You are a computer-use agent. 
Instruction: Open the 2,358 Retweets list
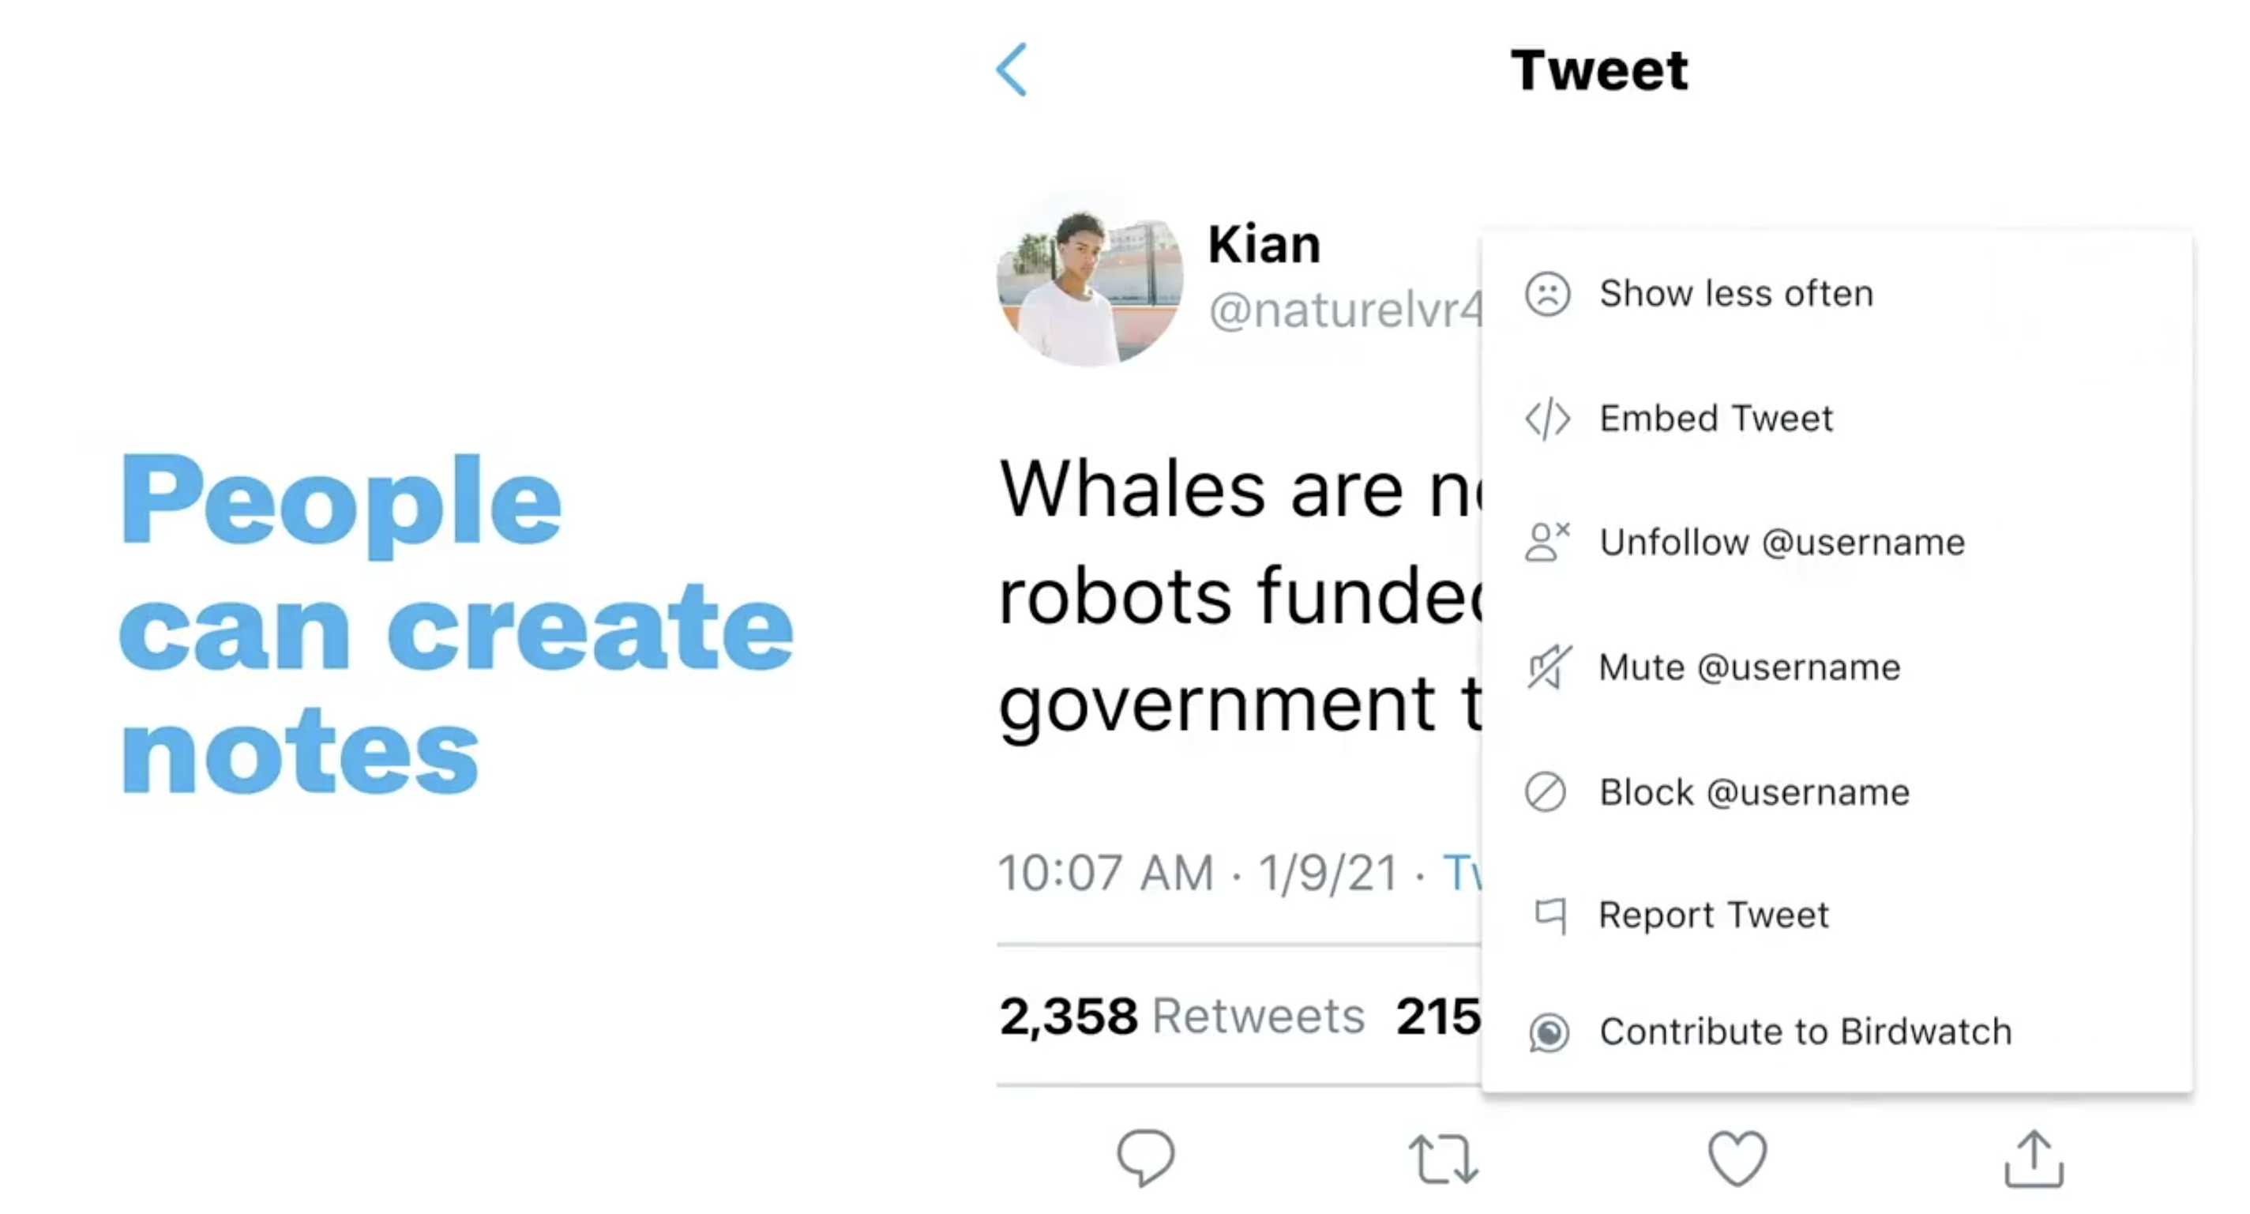tap(1181, 1016)
